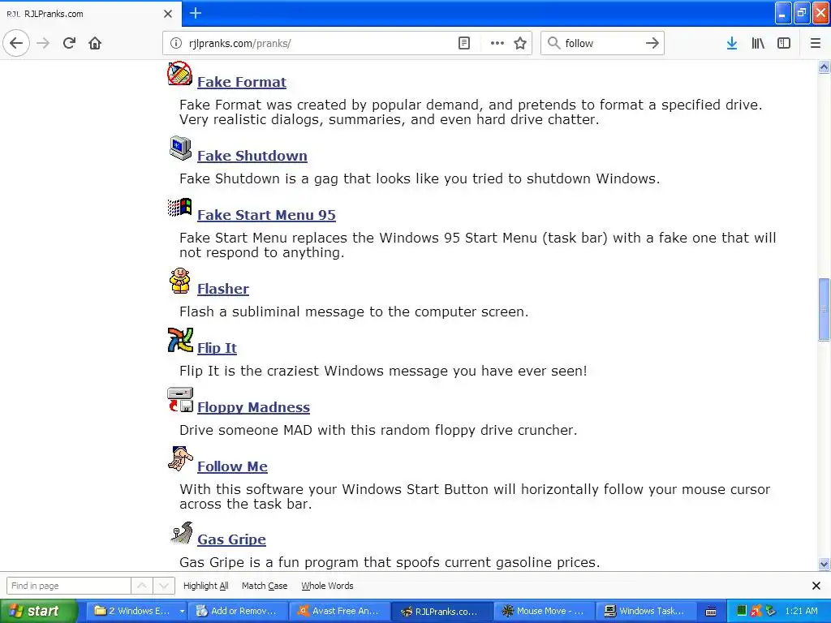Toggle Match Case in find bar
Image resolution: width=831 pixels, height=623 pixels.
pos(265,586)
